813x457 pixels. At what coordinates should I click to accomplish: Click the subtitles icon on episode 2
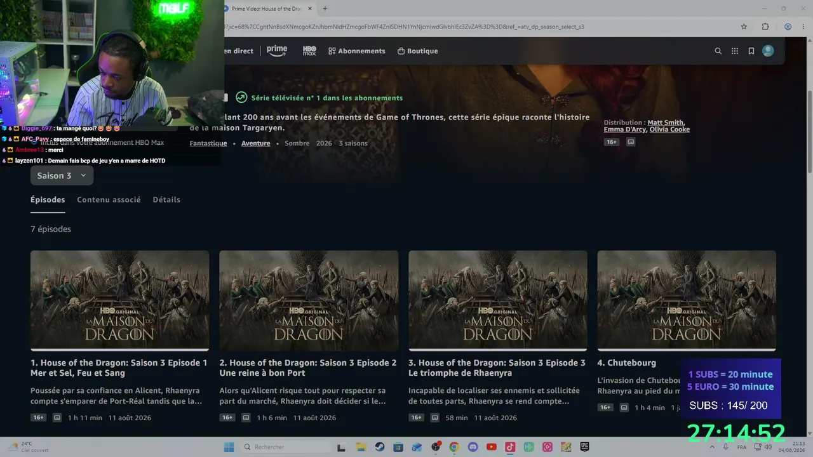point(246,418)
